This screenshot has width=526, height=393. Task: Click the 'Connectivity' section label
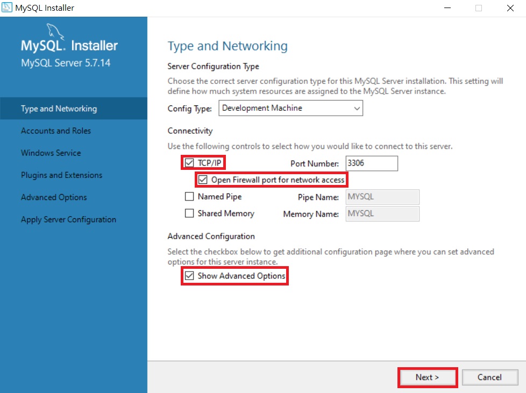coord(190,131)
